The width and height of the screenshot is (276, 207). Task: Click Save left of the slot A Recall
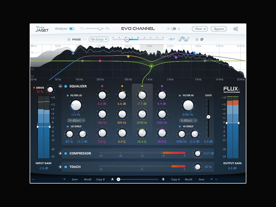(75, 179)
